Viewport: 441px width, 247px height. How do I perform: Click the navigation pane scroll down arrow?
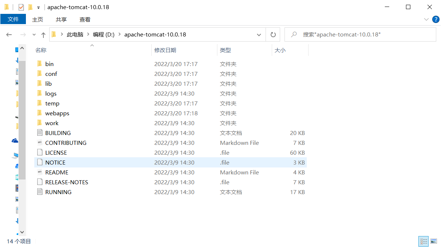click(22, 232)
